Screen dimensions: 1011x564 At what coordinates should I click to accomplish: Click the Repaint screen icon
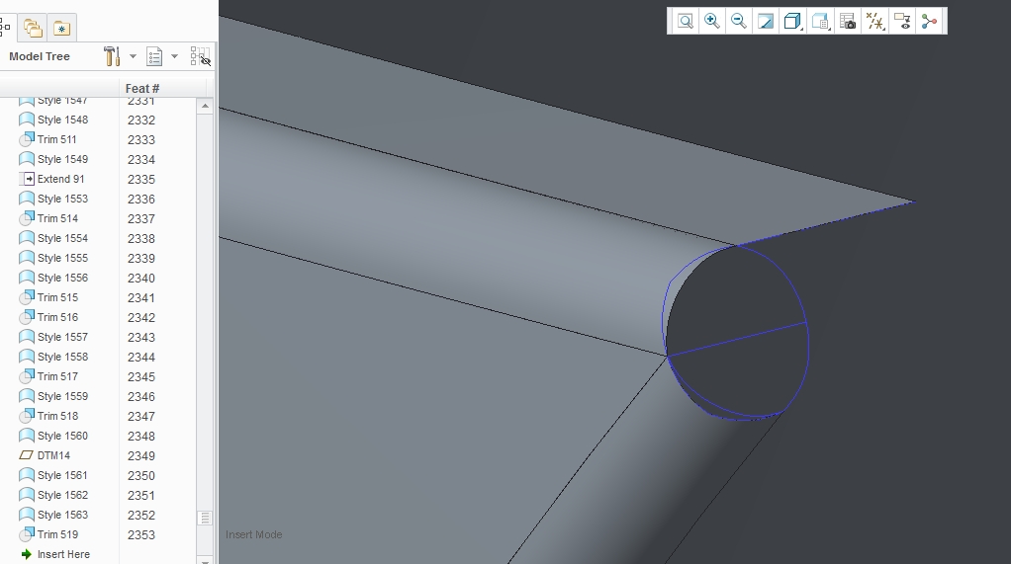[x=766, y=22]
